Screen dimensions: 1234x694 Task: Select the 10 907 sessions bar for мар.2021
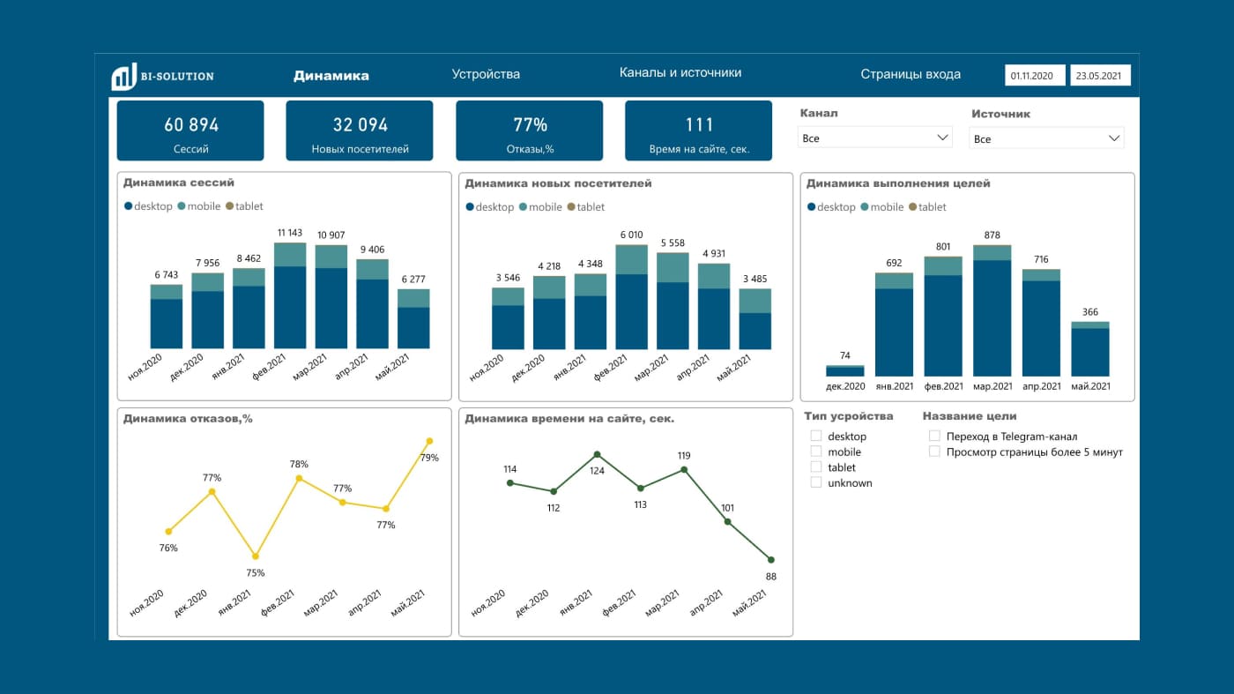pos(331,296)
